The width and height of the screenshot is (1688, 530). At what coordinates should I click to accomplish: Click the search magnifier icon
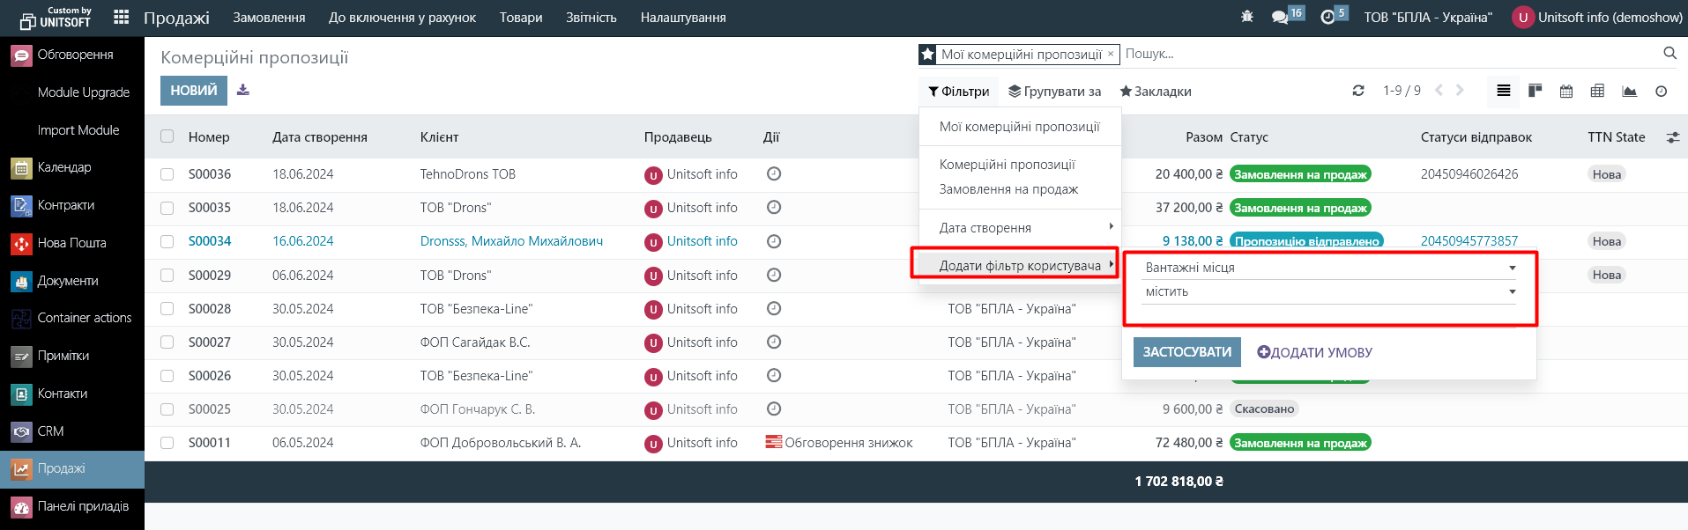pyautogui.click(x=1669, y=54)
